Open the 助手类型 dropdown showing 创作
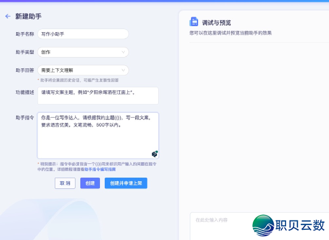Image resolution: width=329 pixels, height=240 pixels. coord(83,52)
